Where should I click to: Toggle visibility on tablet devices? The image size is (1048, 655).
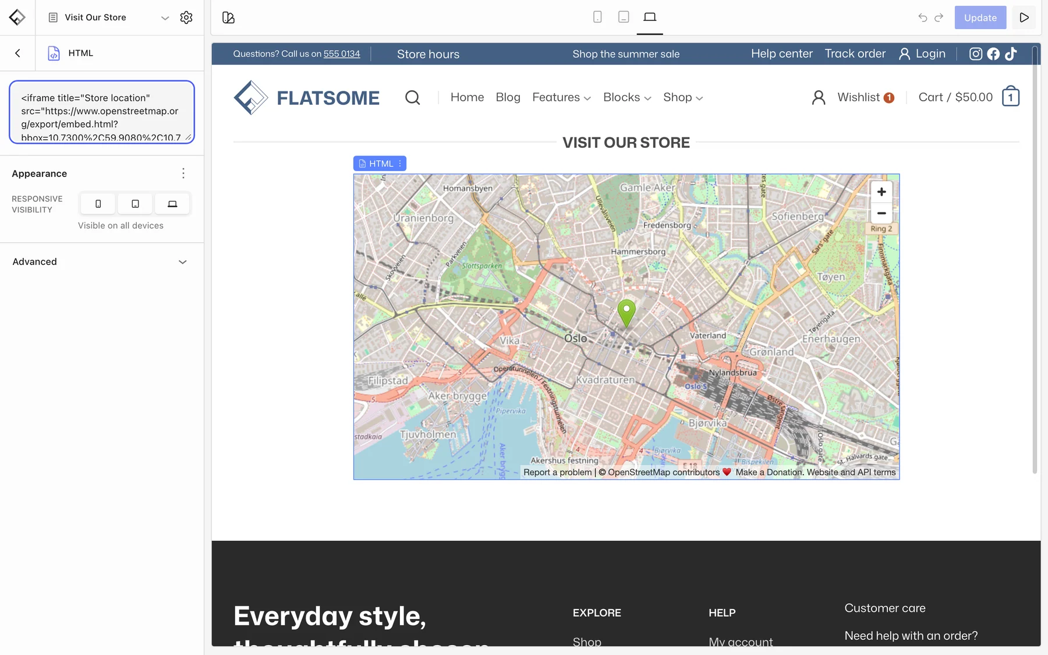135,204
